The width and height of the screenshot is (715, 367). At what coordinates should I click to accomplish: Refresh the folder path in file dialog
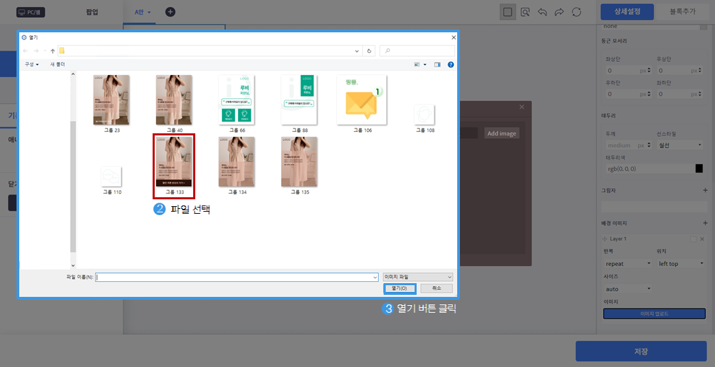click(x=370, y=51)
